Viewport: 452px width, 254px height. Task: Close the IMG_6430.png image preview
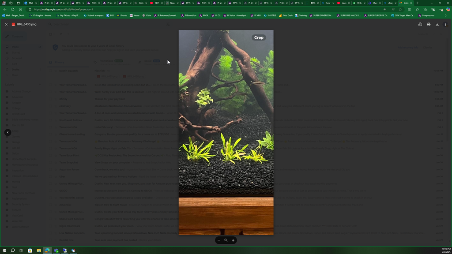coord(6,25)
